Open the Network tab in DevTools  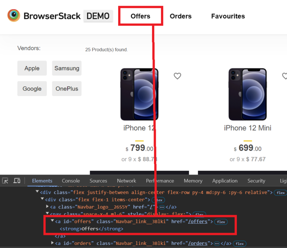coord(126,181)
